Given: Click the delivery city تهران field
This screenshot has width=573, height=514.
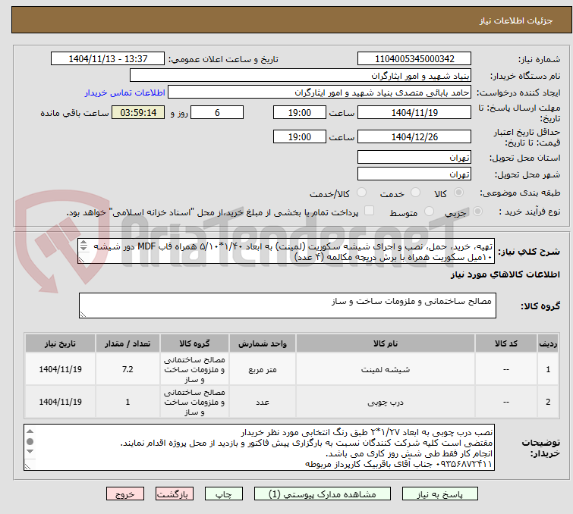Looking at the screenshot, I should pyautogui.click(x=414, y=174).
